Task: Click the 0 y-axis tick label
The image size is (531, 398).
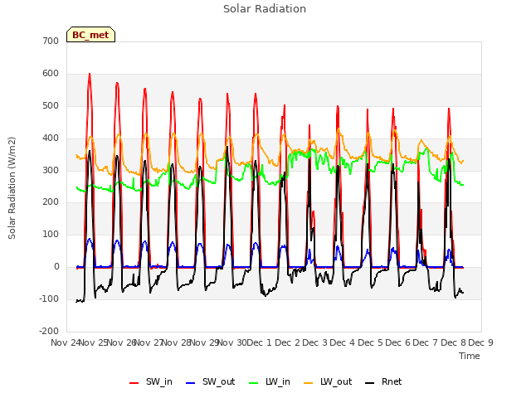Action: (x=57, y=267)
